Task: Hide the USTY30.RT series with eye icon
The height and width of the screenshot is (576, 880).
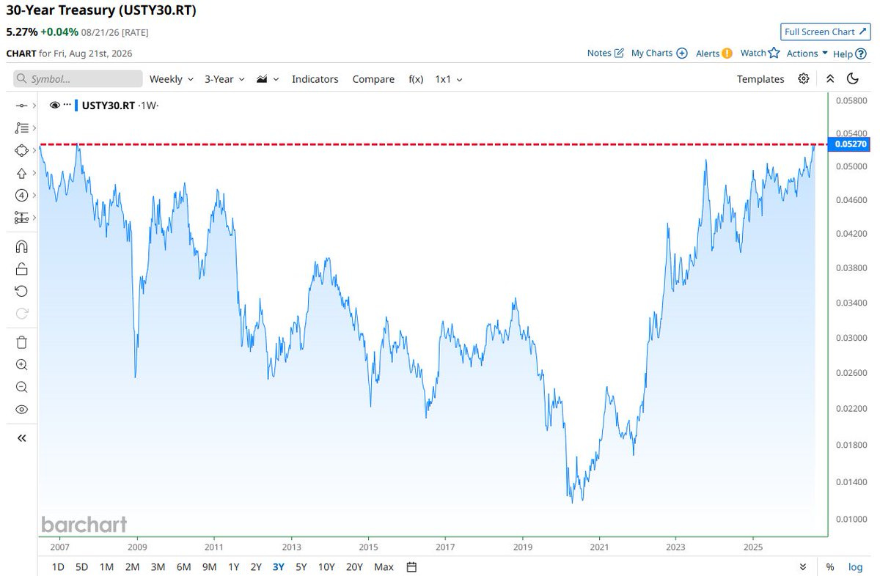Action: coord(54,106)
